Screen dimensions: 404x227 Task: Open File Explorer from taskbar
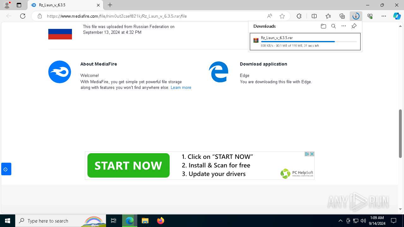(x=145, y=221)
